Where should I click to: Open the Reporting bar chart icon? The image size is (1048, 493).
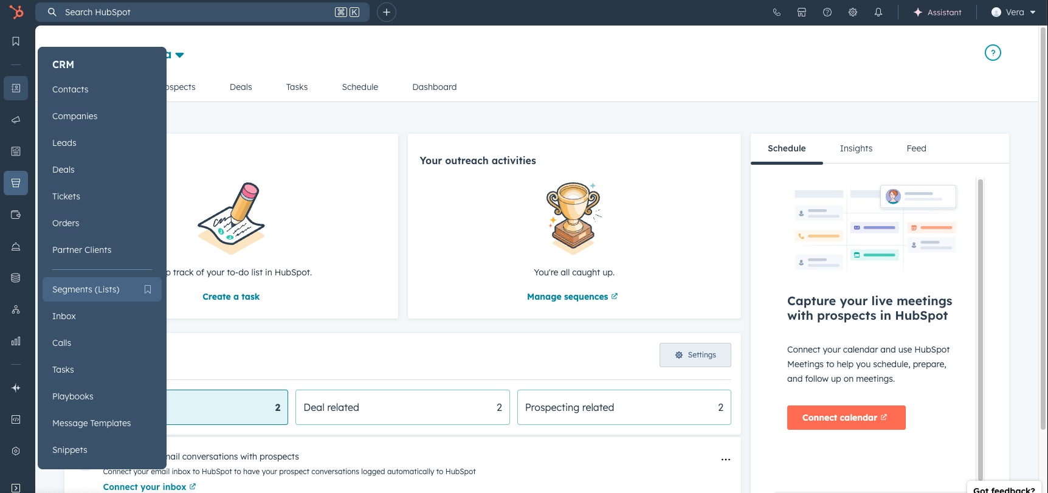point(16,341)
